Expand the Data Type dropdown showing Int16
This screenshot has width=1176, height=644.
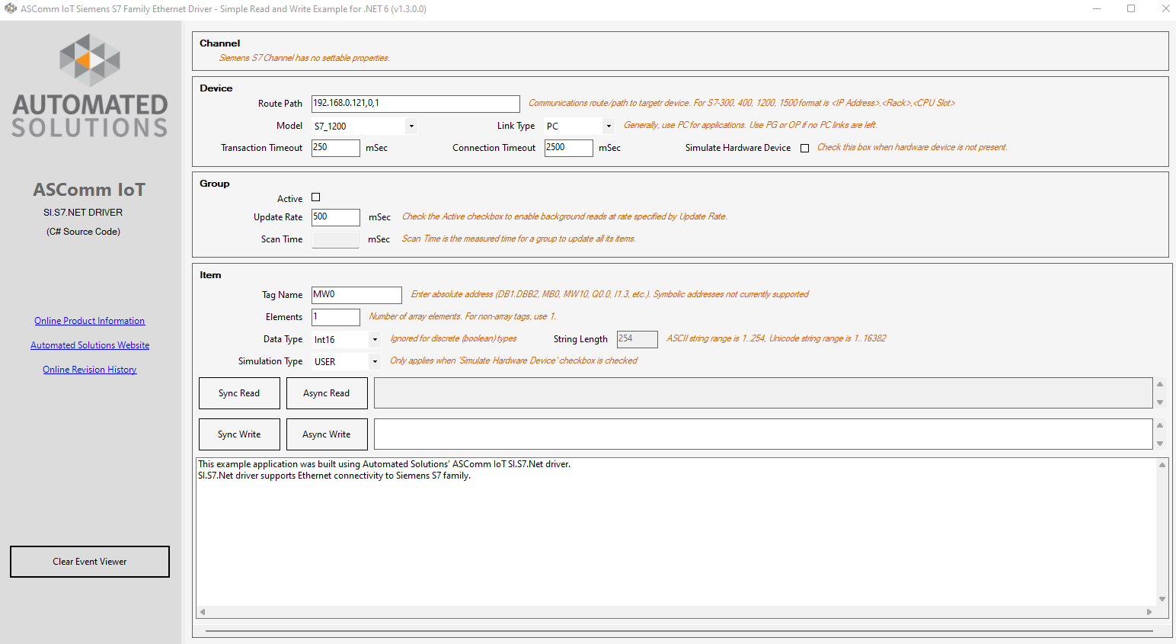(x=346, y=339)
